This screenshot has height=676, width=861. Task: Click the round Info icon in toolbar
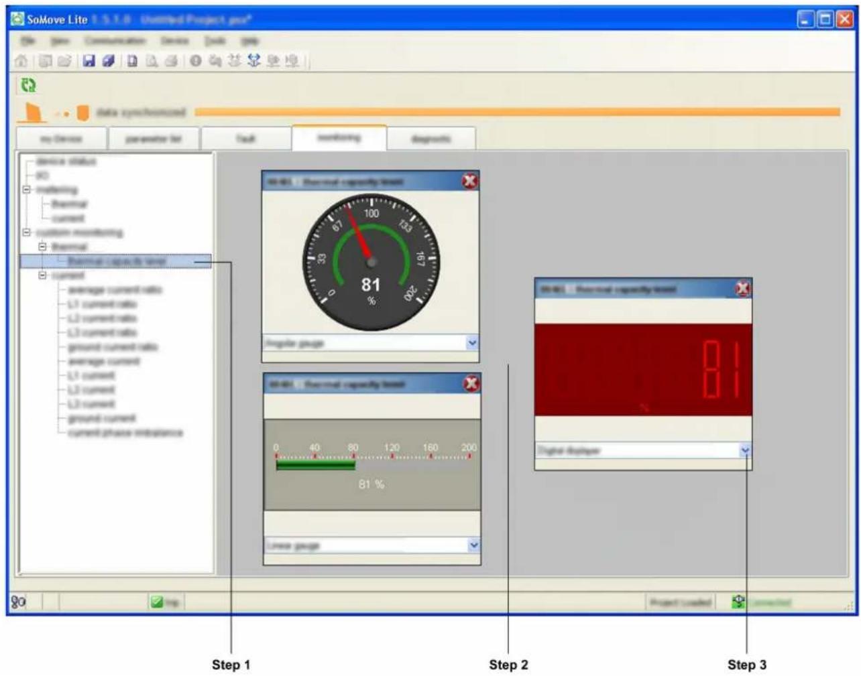(x=195, y=61)
